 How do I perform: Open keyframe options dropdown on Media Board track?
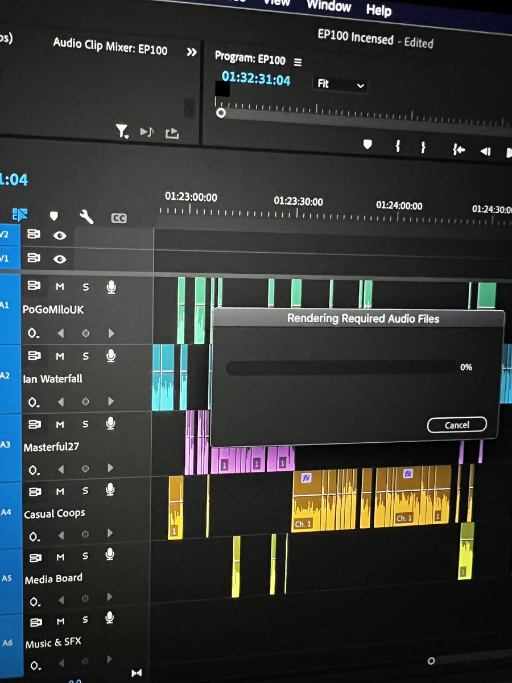tap(35, 601)
